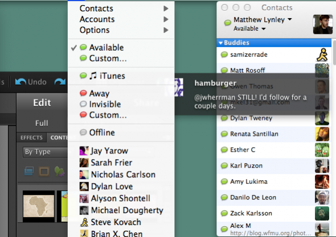The image size is (336, 237).
Task: Select the Africa map thumbnail
Action: (x=39, y=206)
